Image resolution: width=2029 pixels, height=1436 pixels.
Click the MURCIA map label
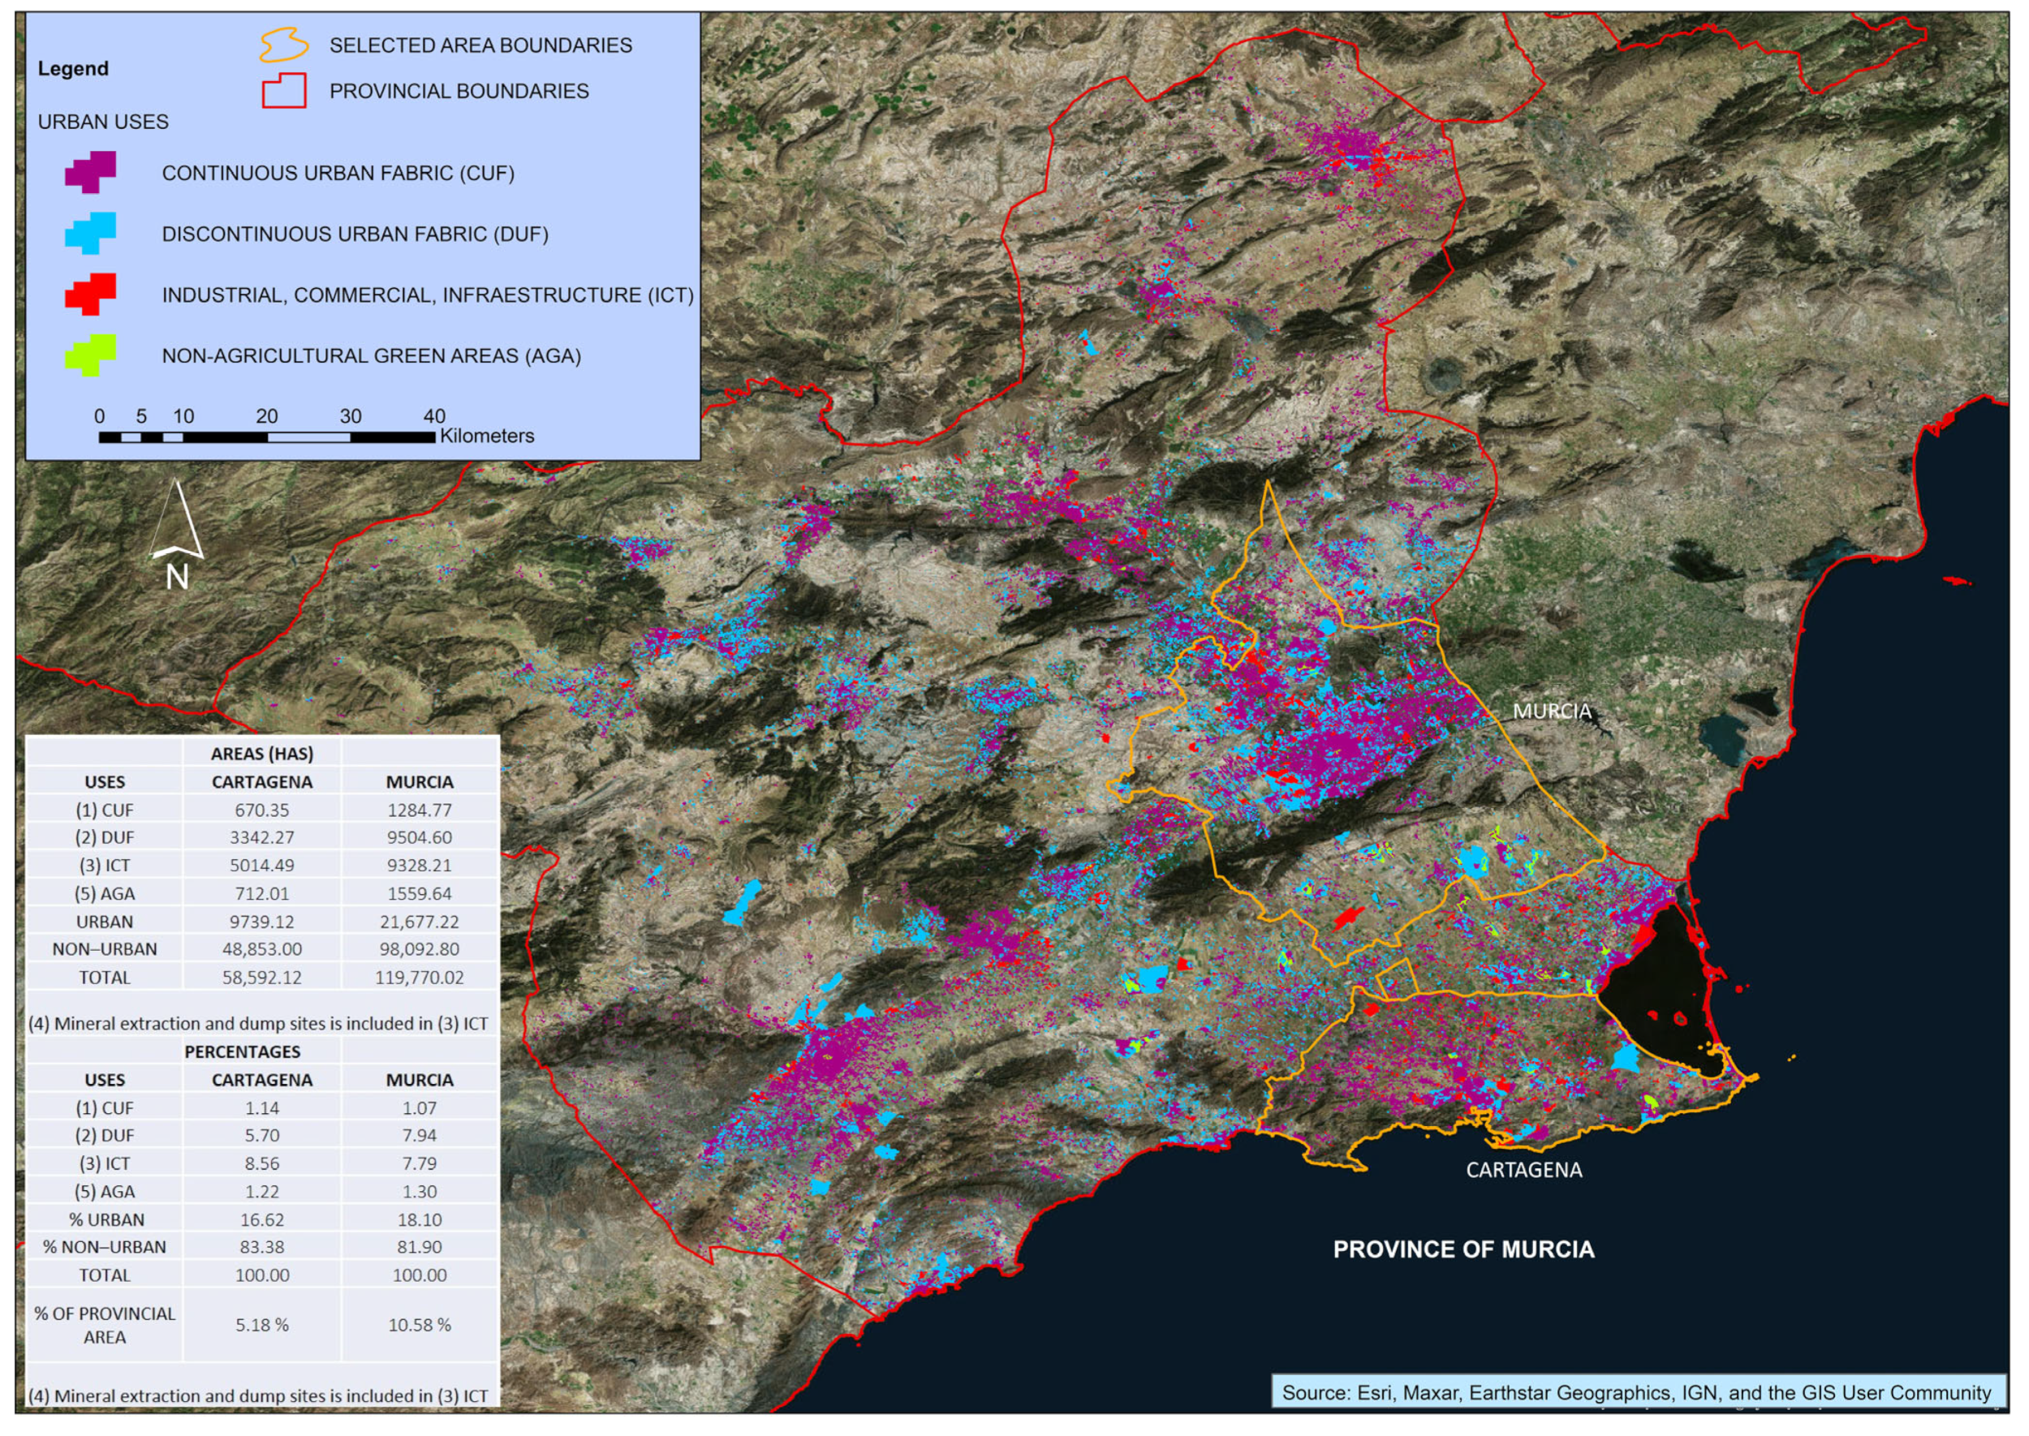click(x=1552, y=712)
